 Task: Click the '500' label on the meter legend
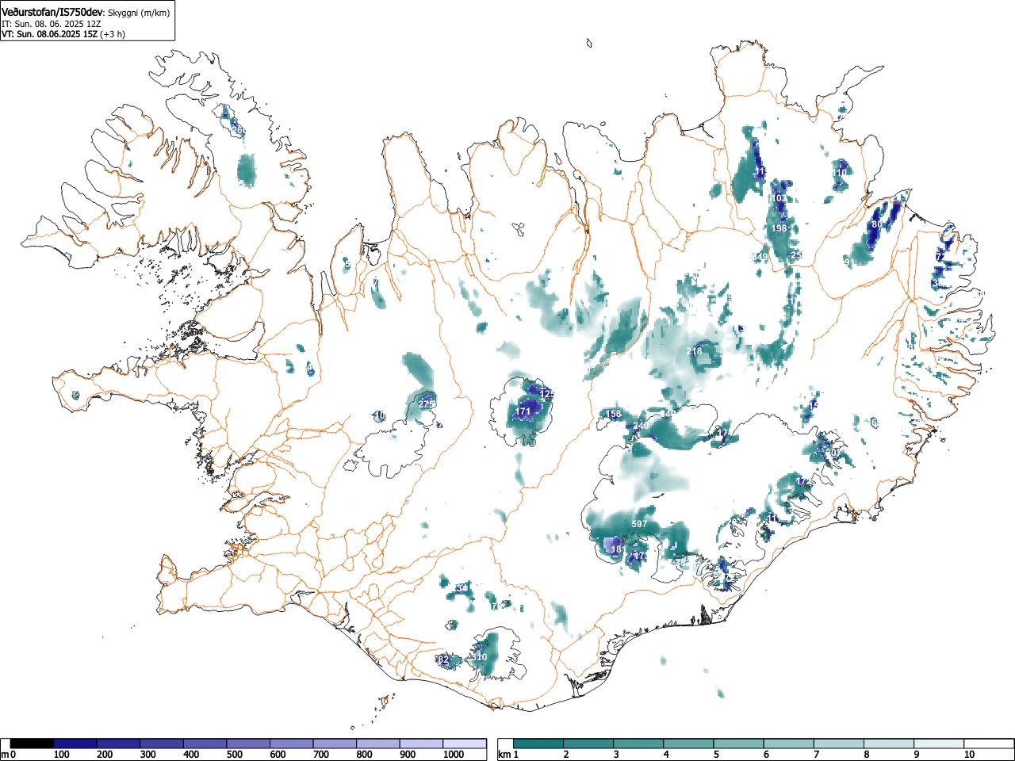pos(234,755)
